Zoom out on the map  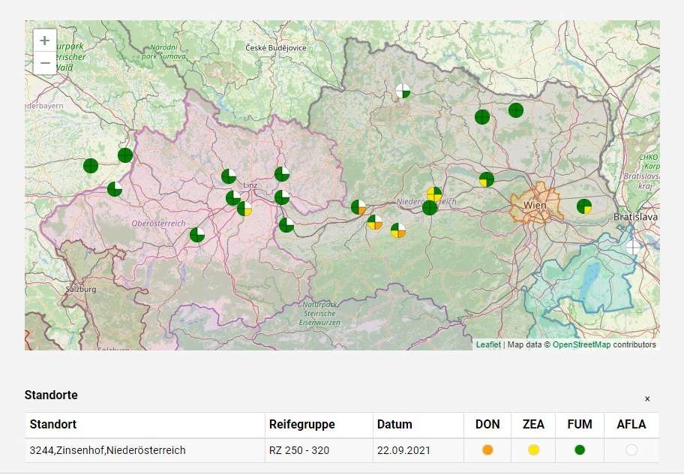(45, 63)
